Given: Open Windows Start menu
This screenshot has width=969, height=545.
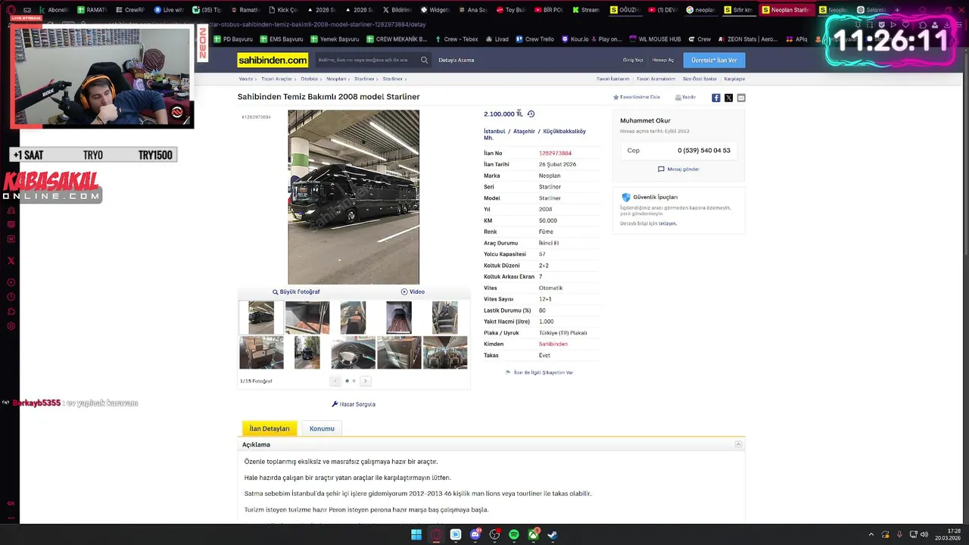Looking at the screenshot, I should tap(416, 534).
